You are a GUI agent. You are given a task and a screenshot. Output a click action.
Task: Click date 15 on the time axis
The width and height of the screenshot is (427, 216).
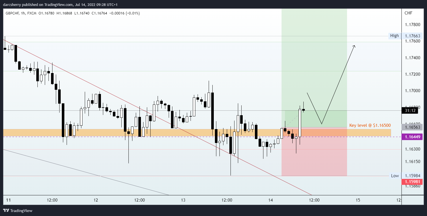point(358,200)
